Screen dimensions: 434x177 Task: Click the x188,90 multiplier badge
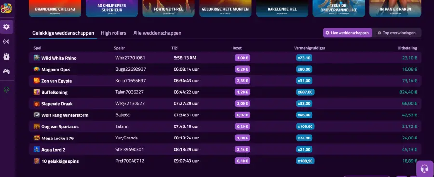[x=305, y=161]
